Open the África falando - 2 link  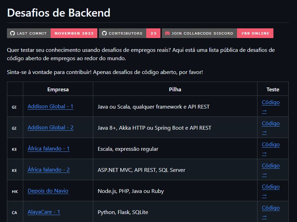point(49,170)
